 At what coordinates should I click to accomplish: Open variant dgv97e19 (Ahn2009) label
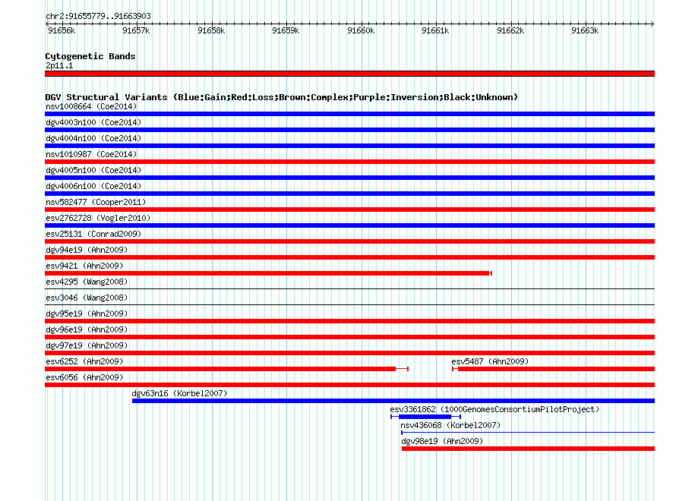[87, 345]
